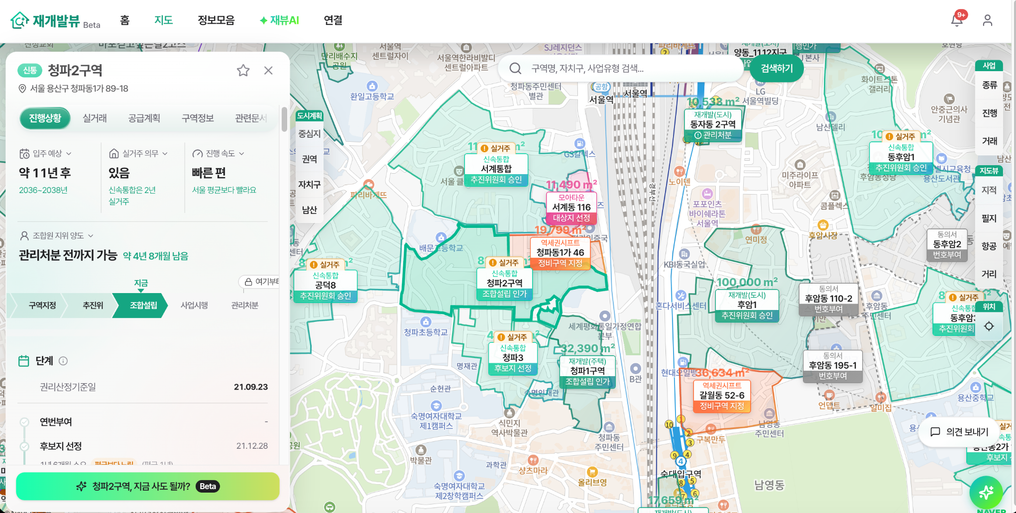Click the search magnifier icon
1016x513 pixels.
[515, 68]
